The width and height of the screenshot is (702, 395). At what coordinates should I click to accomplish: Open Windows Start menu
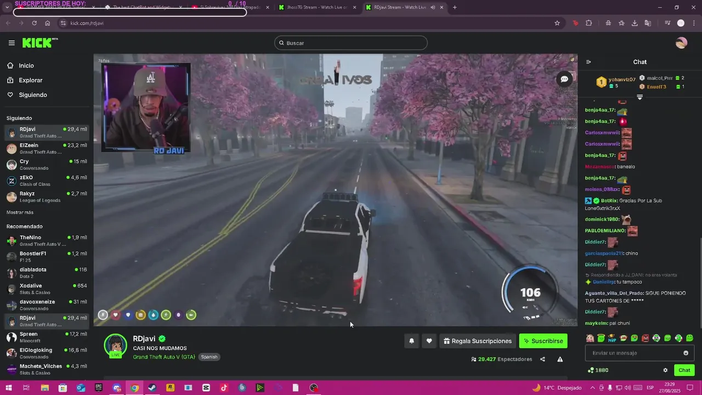[8, 388]
